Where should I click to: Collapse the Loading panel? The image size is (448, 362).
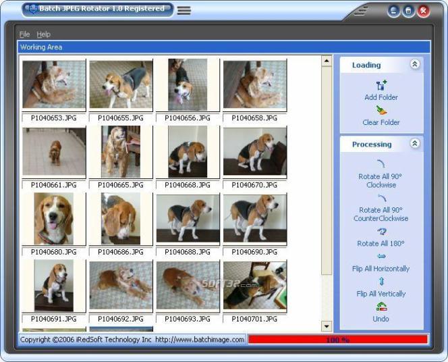[x=414, y=64]
